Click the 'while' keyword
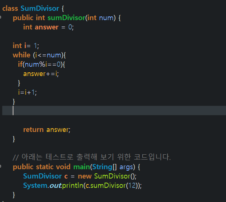 pos(22,55)
